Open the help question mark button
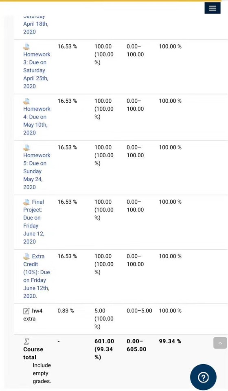228x391 pixels. (x=203, y=377)
